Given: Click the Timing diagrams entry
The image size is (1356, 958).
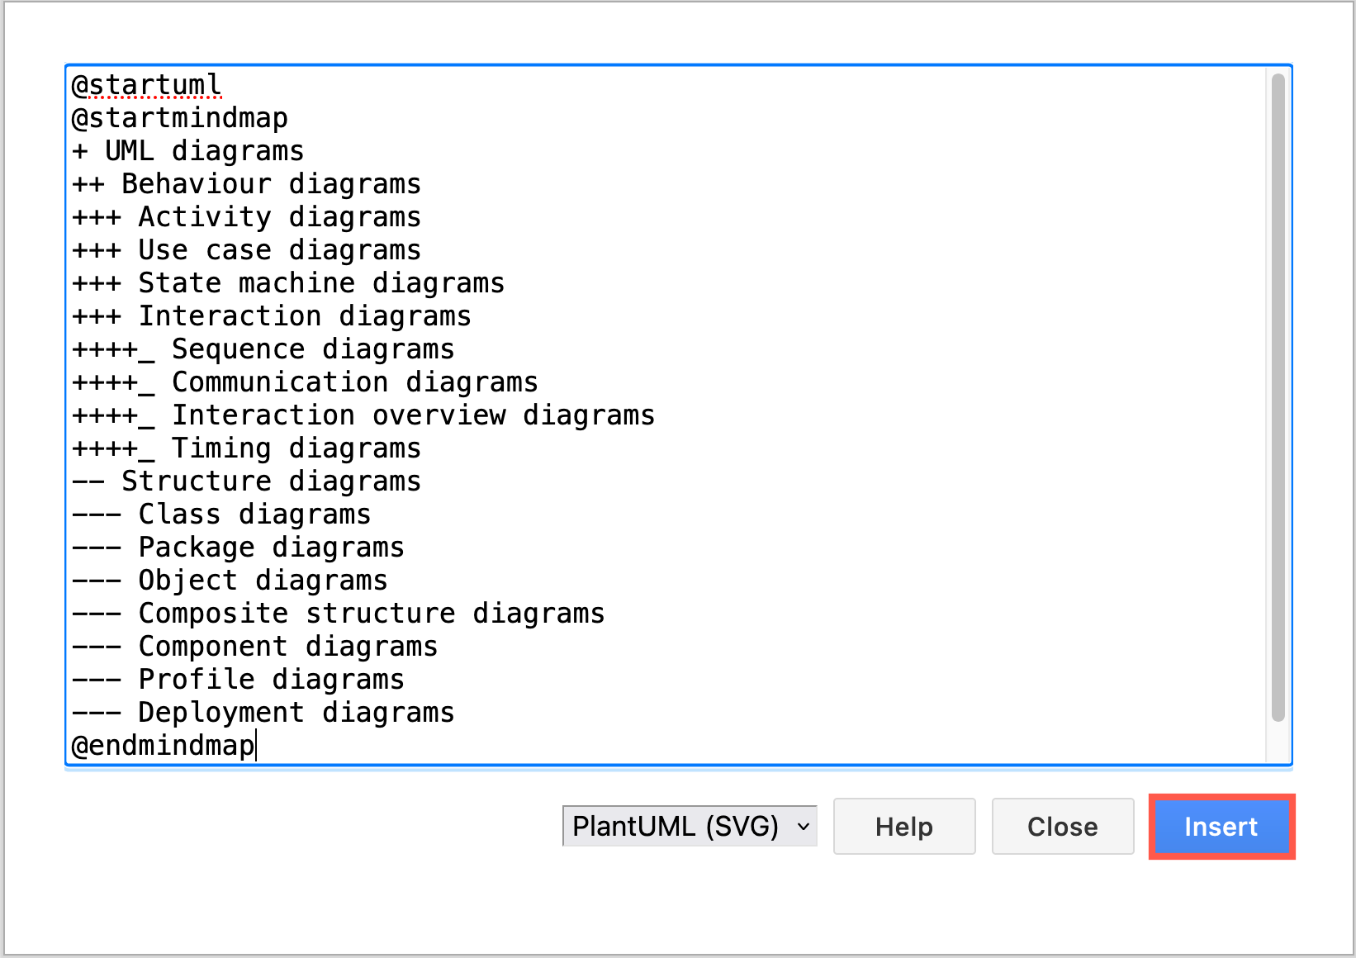Looking at the screenshot, I should pyautogui.click(x=245, y=448).
